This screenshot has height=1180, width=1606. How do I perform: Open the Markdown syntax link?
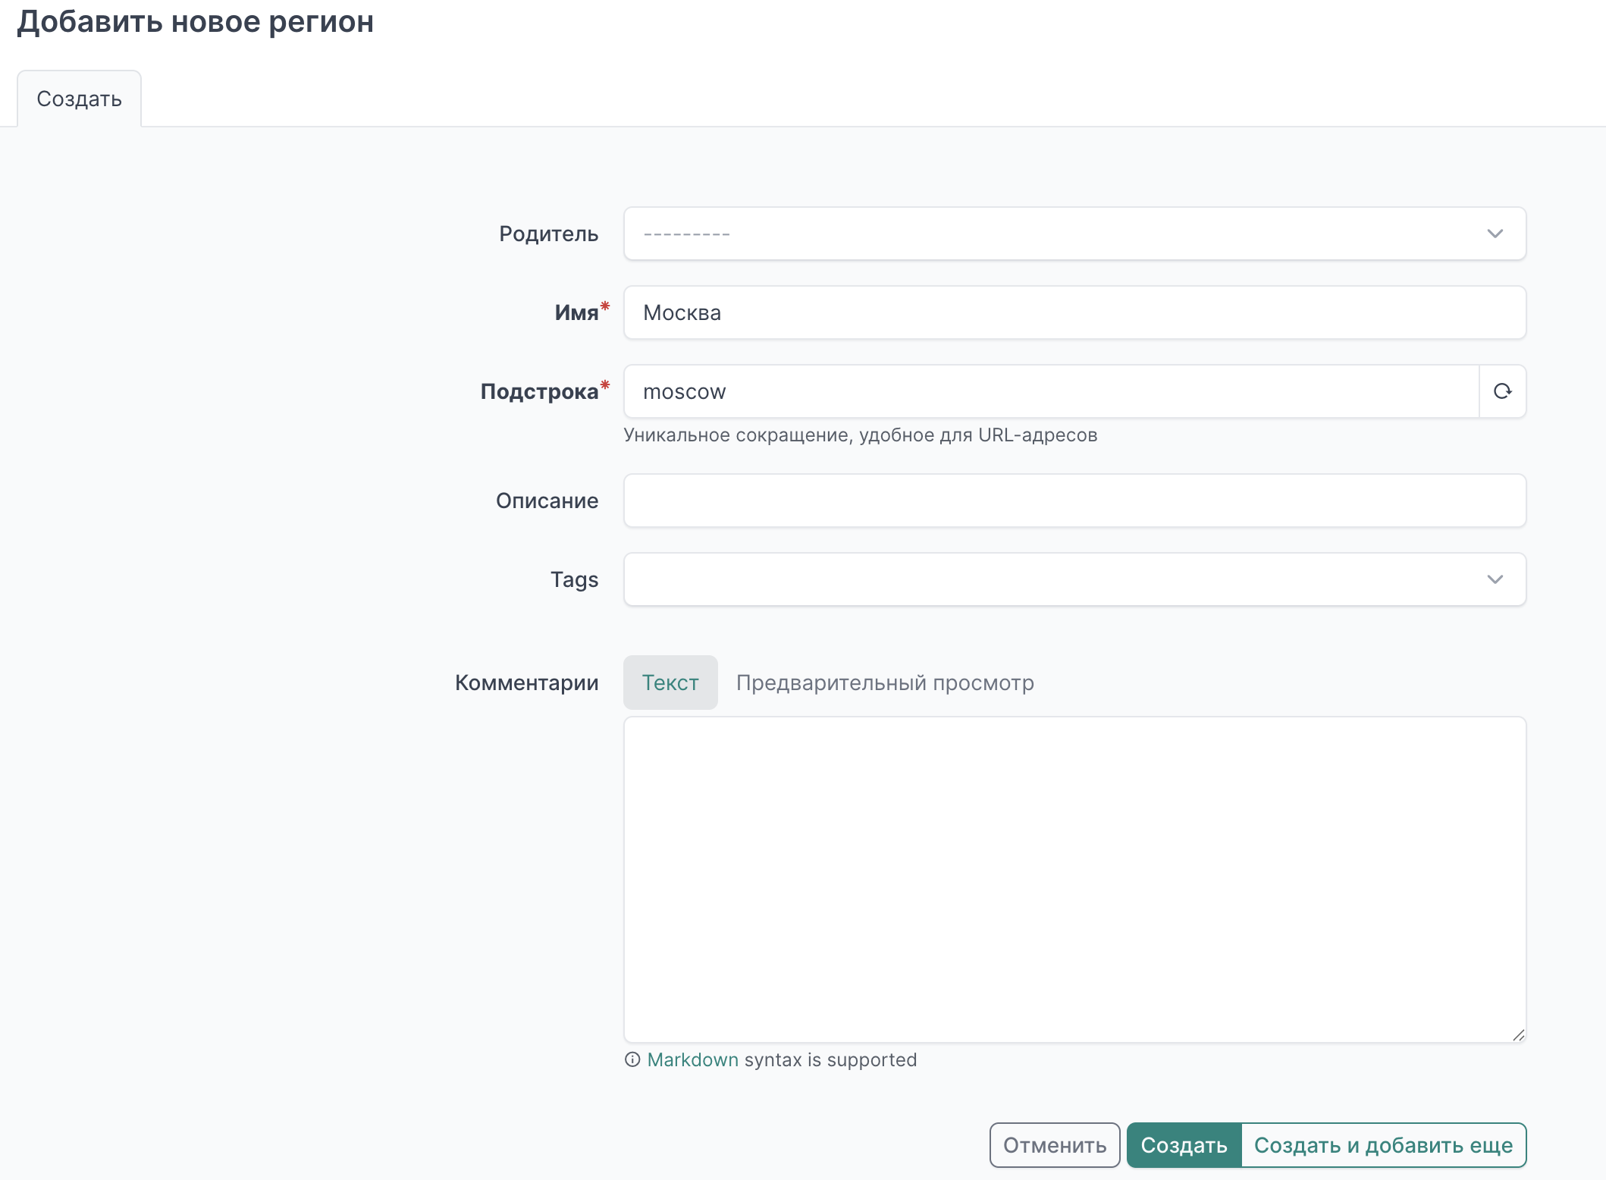(x=692, y=1059)
